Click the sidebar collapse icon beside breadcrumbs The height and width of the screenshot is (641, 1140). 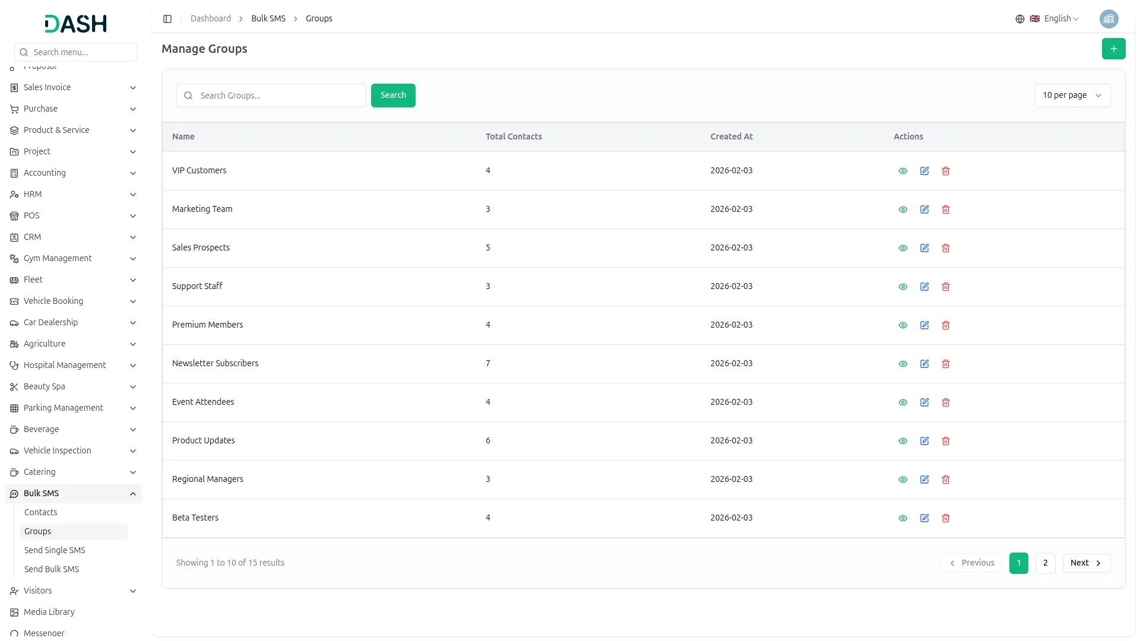pos(167,18)
